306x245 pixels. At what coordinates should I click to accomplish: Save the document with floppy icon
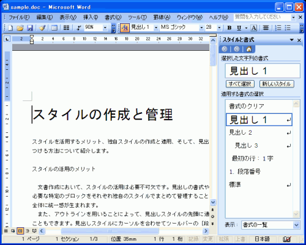click(30, 28)
